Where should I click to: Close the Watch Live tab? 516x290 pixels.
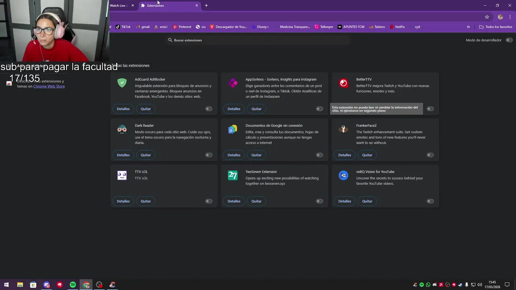click(133, 6)
